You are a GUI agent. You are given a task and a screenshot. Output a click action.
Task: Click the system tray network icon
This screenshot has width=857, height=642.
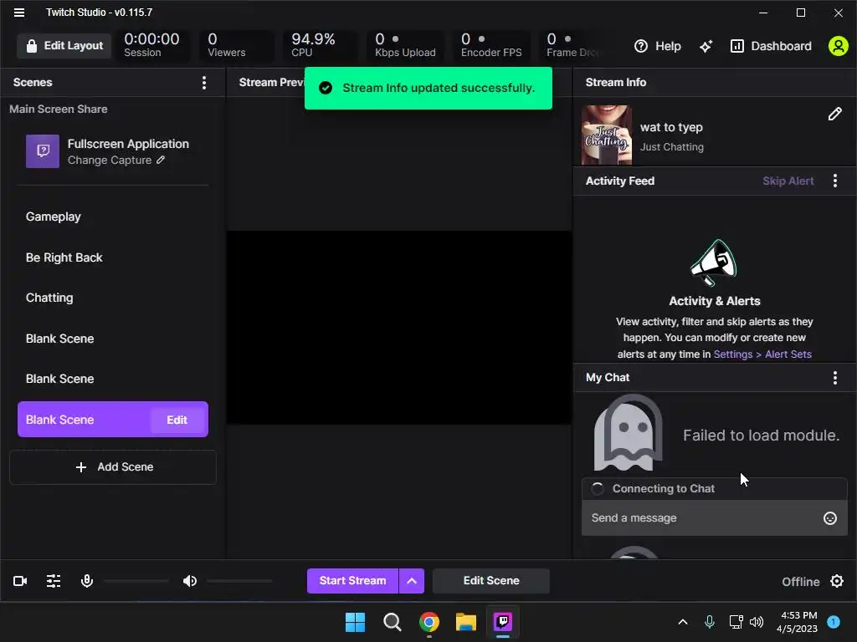click(x=736, y=622)
